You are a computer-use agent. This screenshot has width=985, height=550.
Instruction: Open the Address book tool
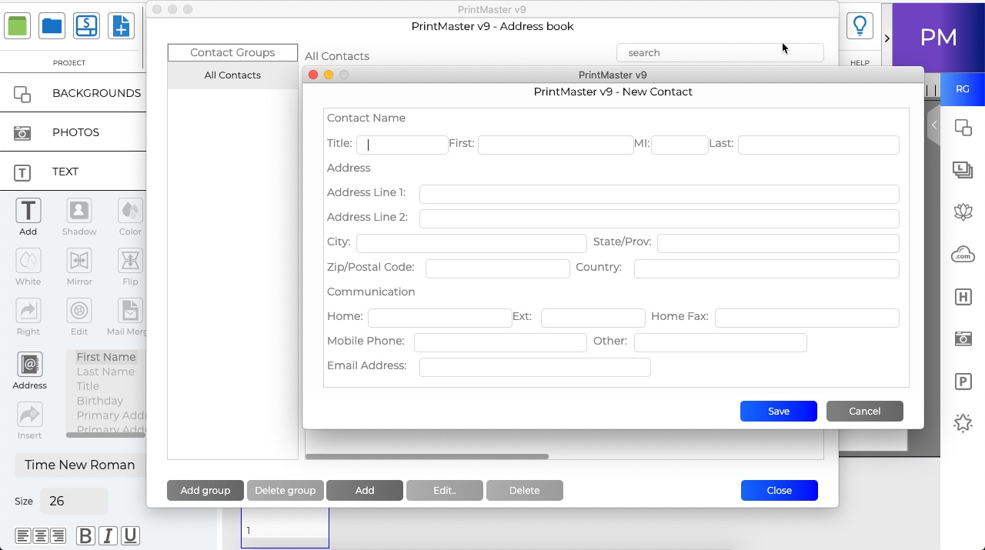pyautogui.click(x=28, y=363)
